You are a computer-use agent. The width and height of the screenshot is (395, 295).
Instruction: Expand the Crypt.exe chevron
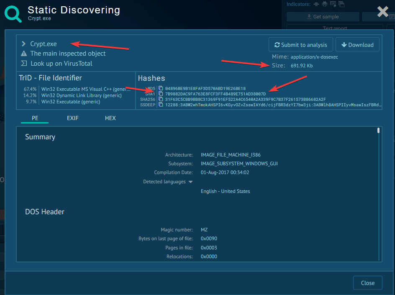click(24, 44)
